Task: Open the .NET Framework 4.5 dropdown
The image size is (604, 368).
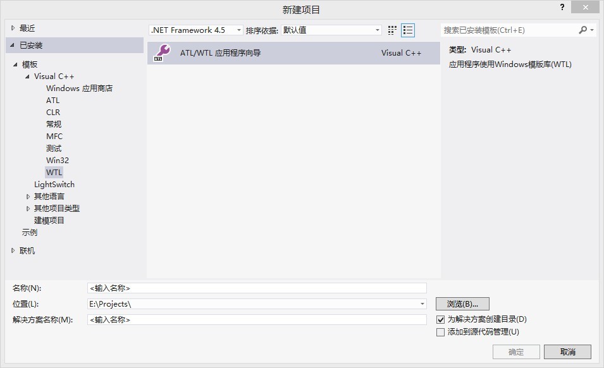Action: 195,30
